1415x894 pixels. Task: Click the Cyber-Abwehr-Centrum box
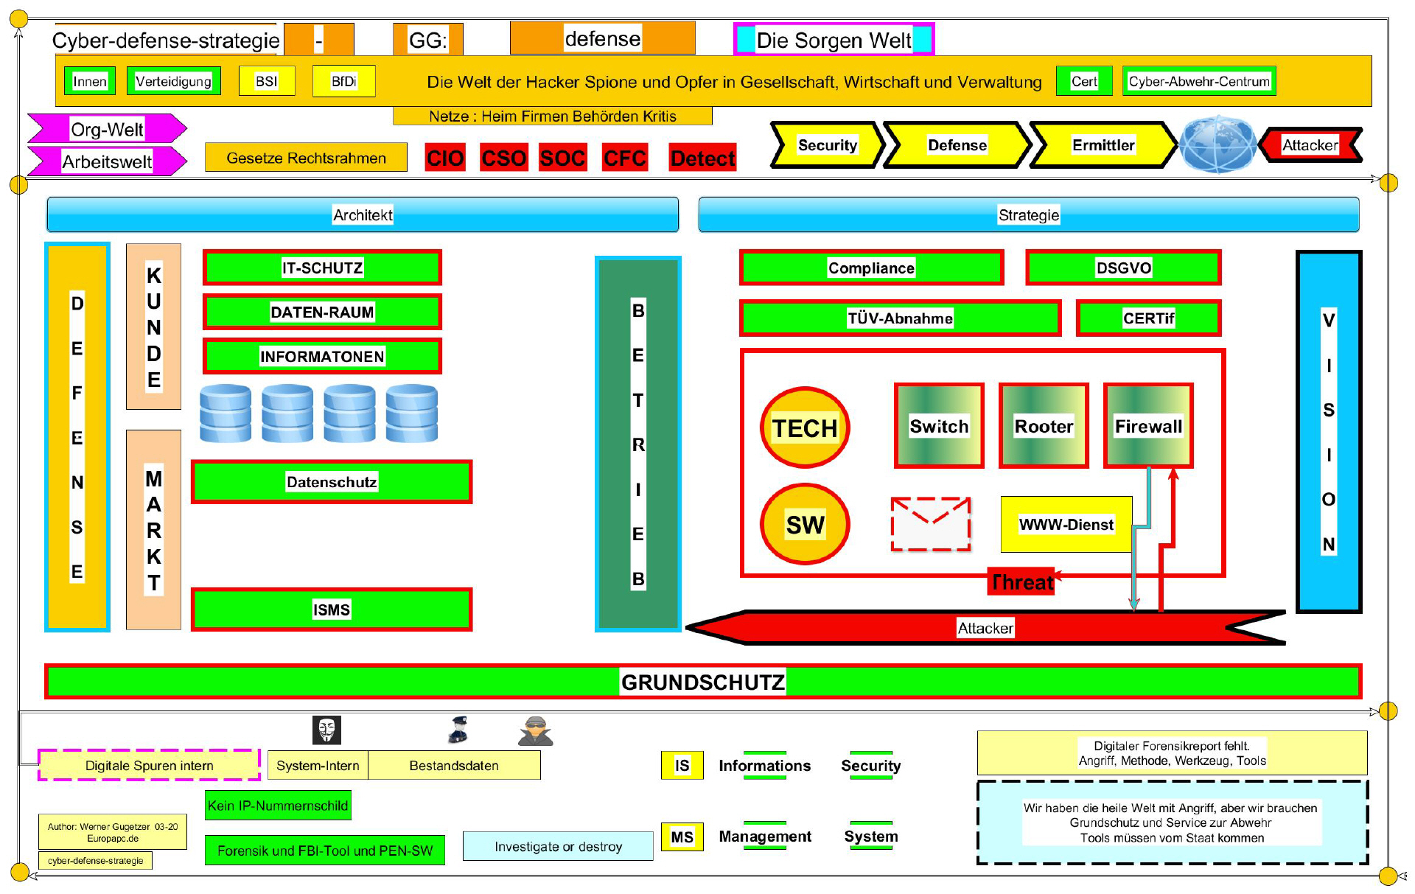tap(1198, 81)
